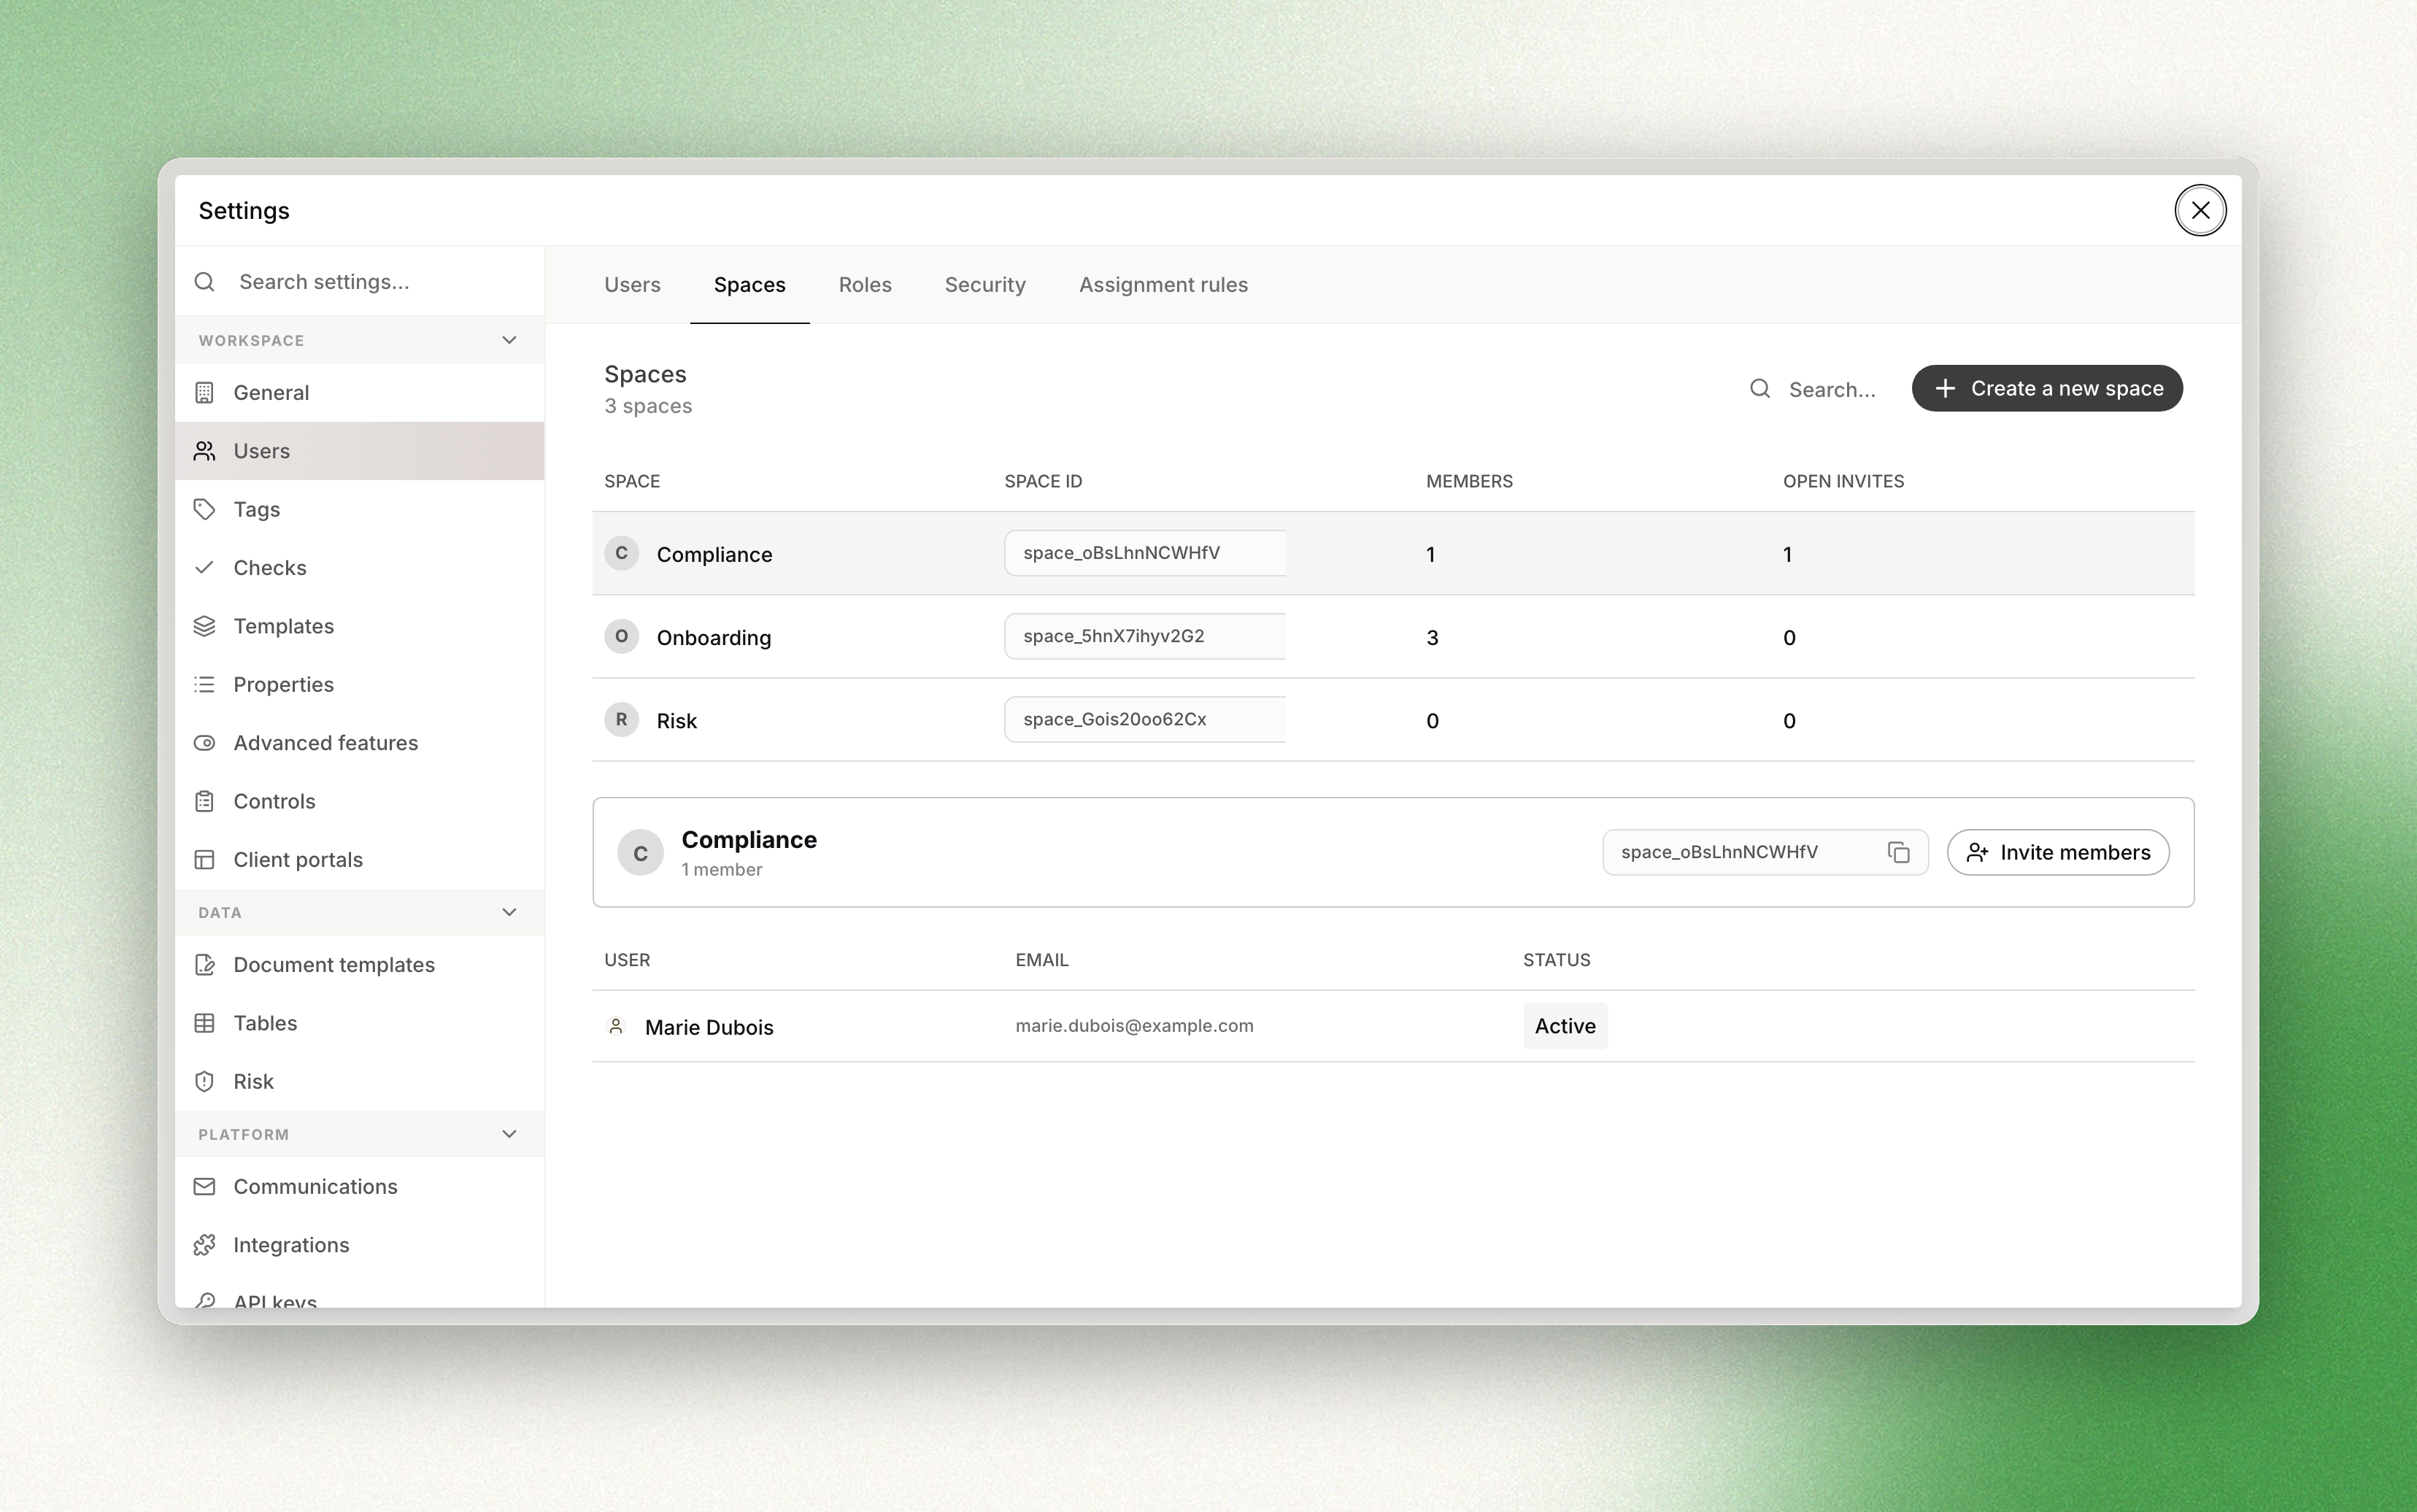Create a new space

pyautogui.click(x=2047, y=388)
